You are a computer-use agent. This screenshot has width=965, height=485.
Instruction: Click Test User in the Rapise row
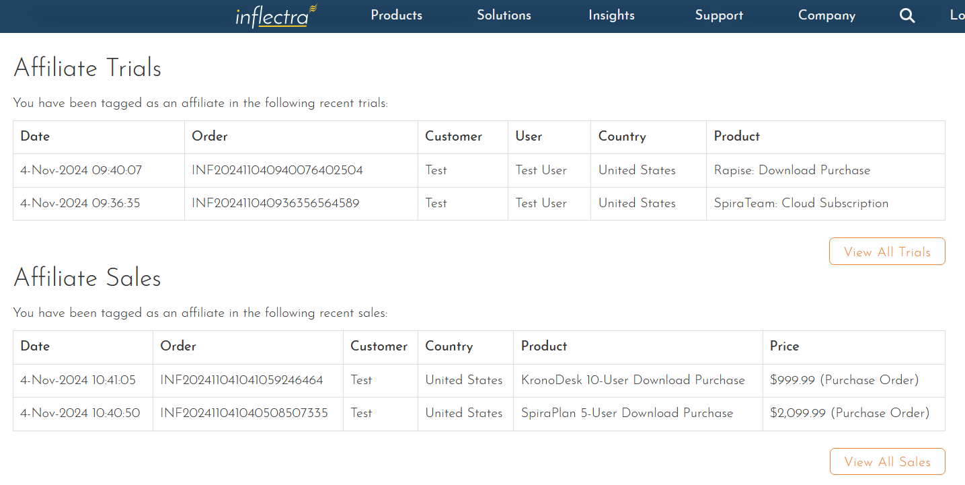tap(541, 170)
